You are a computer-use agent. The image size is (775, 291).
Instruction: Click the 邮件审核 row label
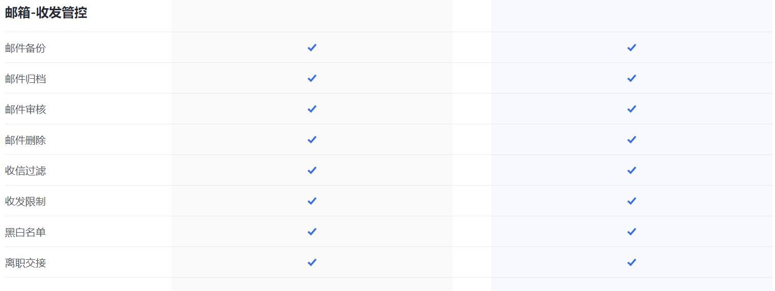click(26, 109)
